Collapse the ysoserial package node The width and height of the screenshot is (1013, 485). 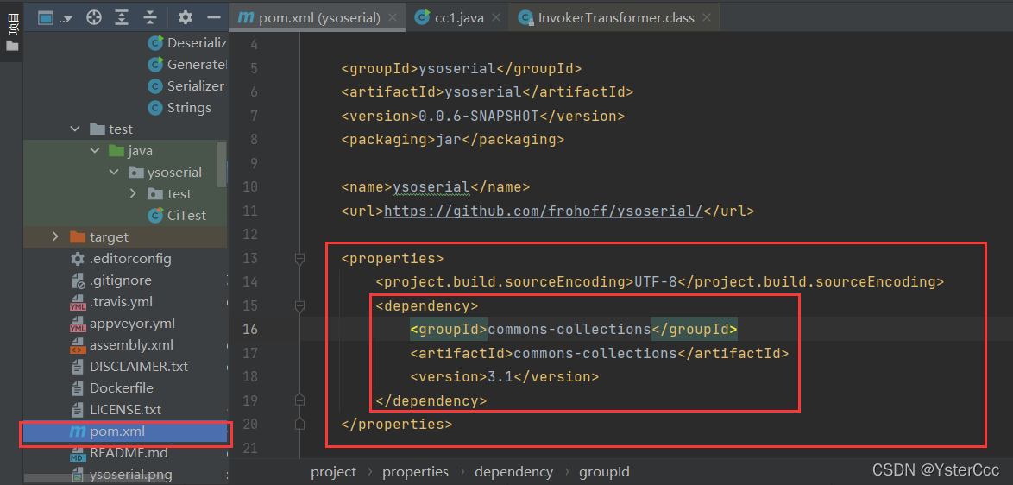click(115, 173)
